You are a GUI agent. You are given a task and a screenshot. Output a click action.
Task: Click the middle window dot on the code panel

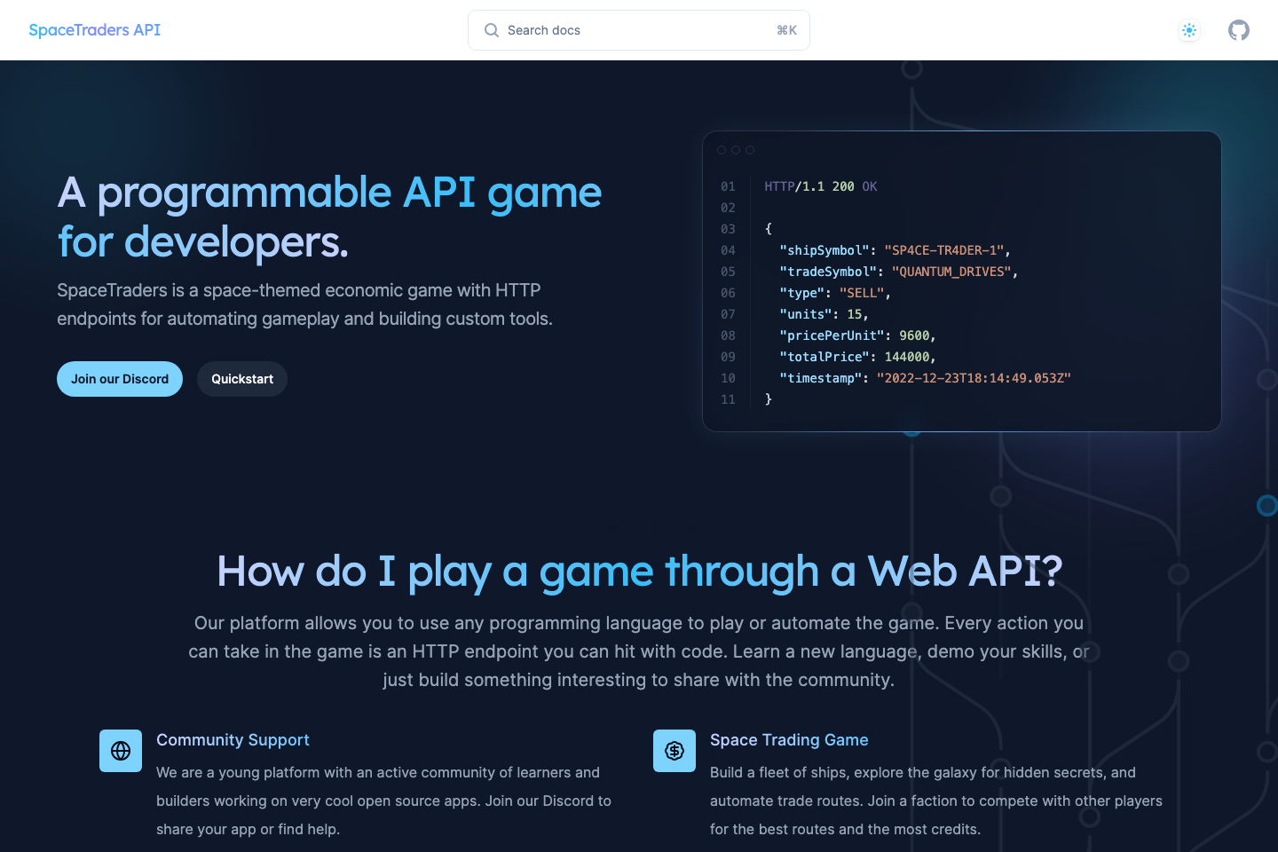(736, 150)
